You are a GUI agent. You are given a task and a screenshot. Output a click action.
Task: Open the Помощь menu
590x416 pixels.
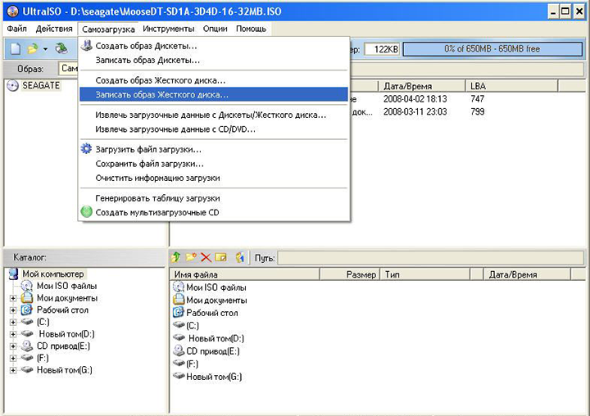click(x=251, y=29)
